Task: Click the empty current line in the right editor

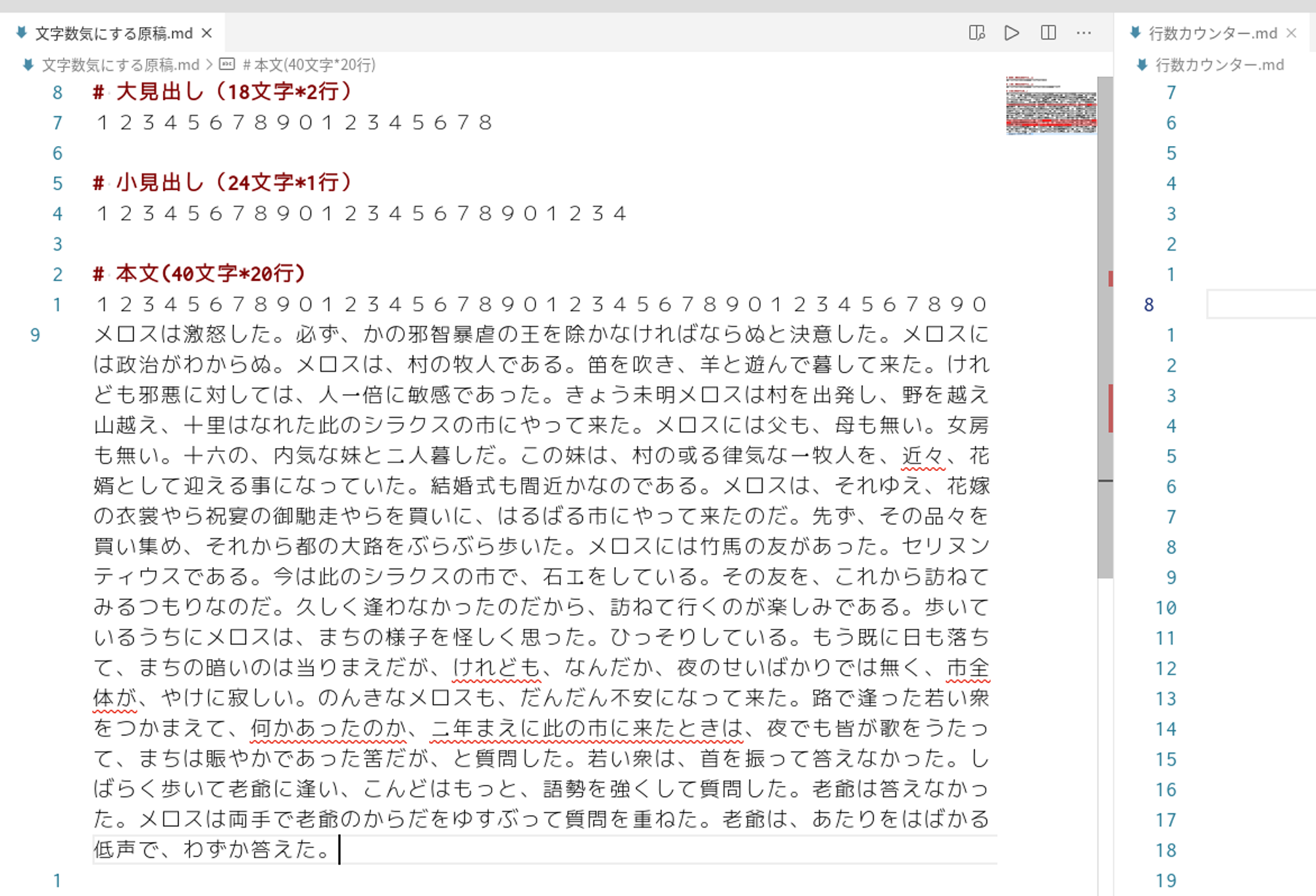Action: point(1261,305)
